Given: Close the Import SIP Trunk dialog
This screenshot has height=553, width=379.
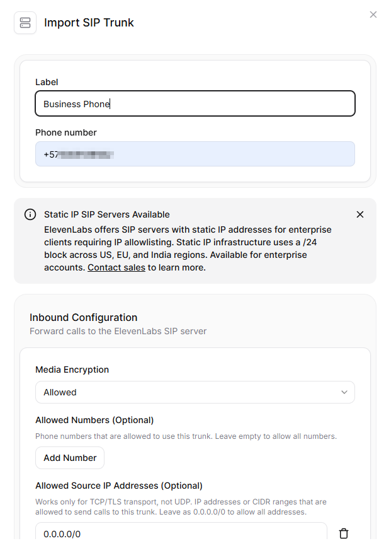Looking at the screenshot, I should click(x=373, y=15).
